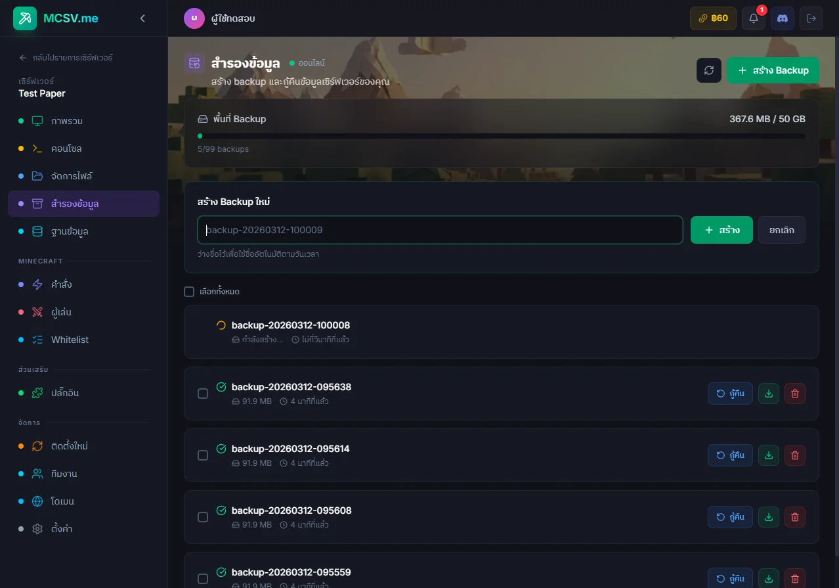Focus the new backup name field
The height and width of the screenshot is (588, 839).
[x=440, y=230]
